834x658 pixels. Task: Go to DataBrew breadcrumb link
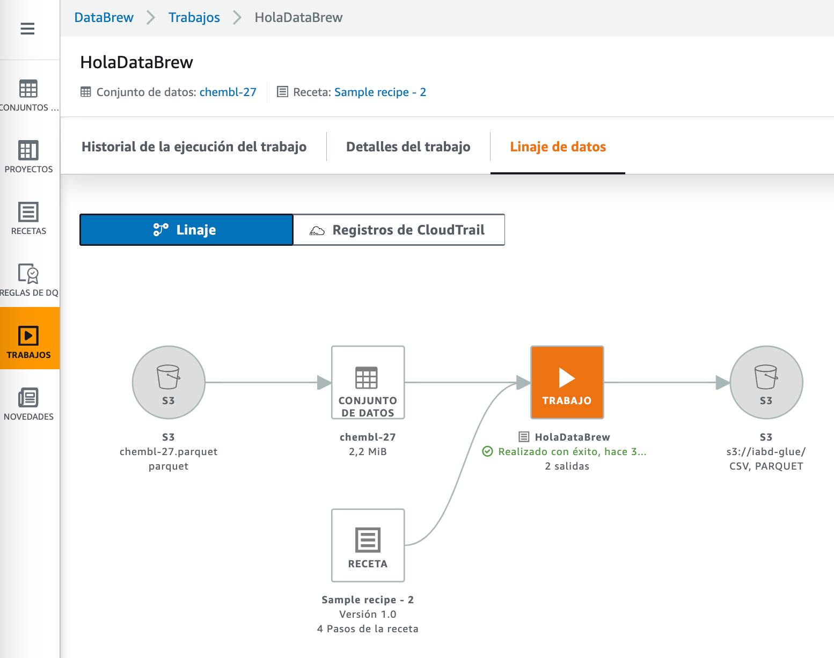(x=104, y=17)
